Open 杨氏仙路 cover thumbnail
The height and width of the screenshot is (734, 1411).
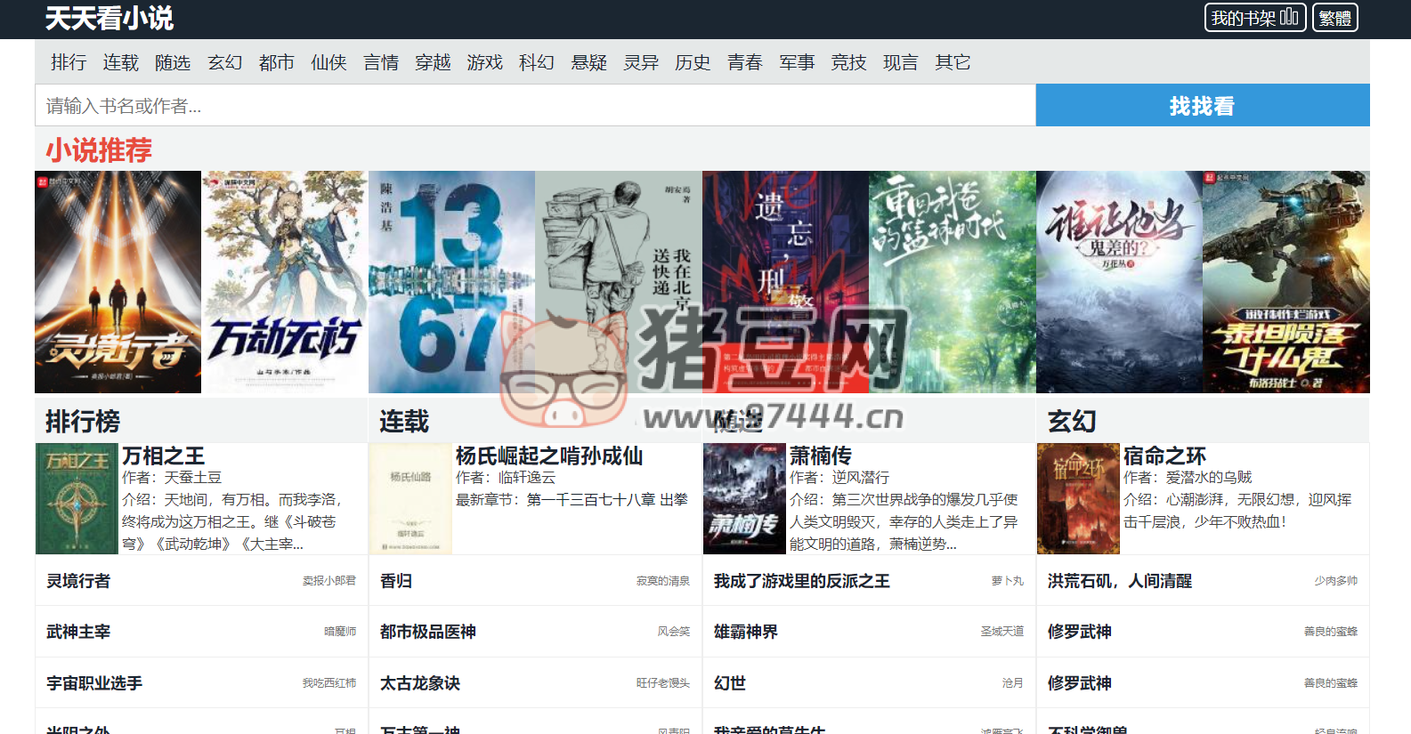coord(410,498)
